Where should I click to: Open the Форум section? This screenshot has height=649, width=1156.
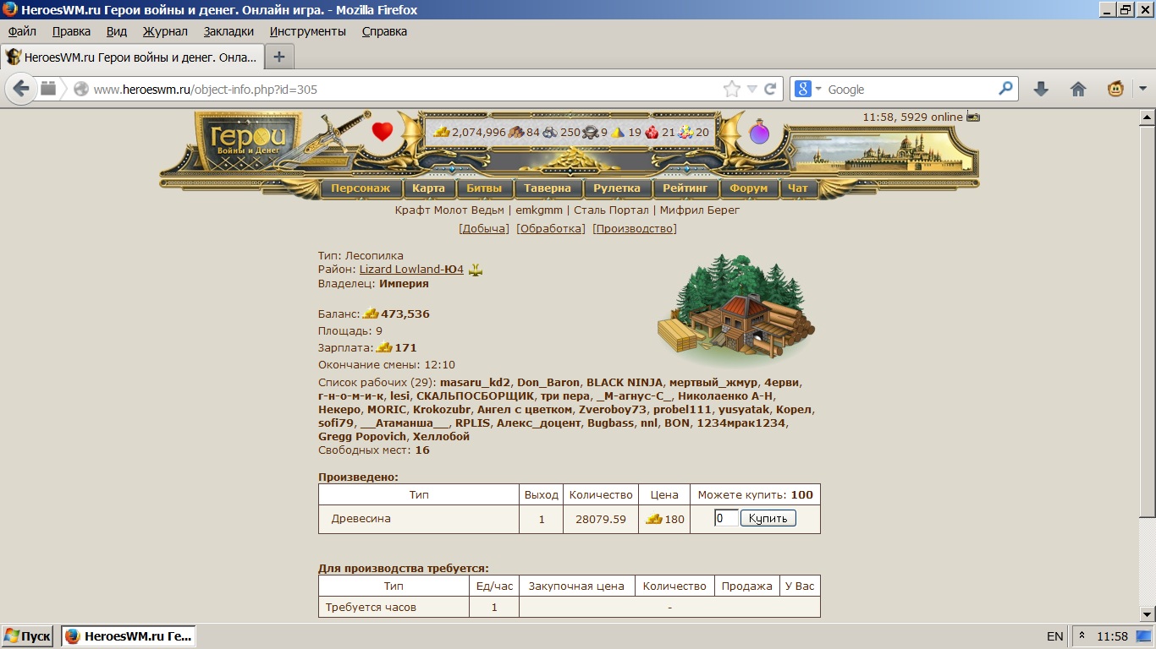(x=749, y=188)
